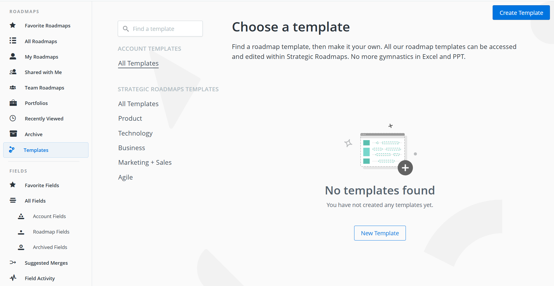Select Roadmap Fields in the sidebar

coord(51,231)
